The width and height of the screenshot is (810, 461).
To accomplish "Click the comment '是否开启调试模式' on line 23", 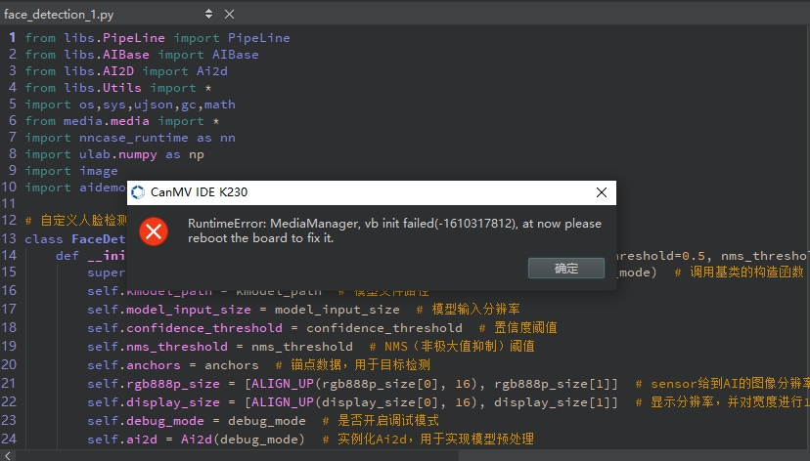I will point(388,420).
